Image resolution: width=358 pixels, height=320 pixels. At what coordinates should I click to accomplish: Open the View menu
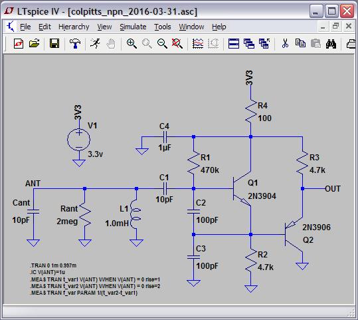pos(104,27)
